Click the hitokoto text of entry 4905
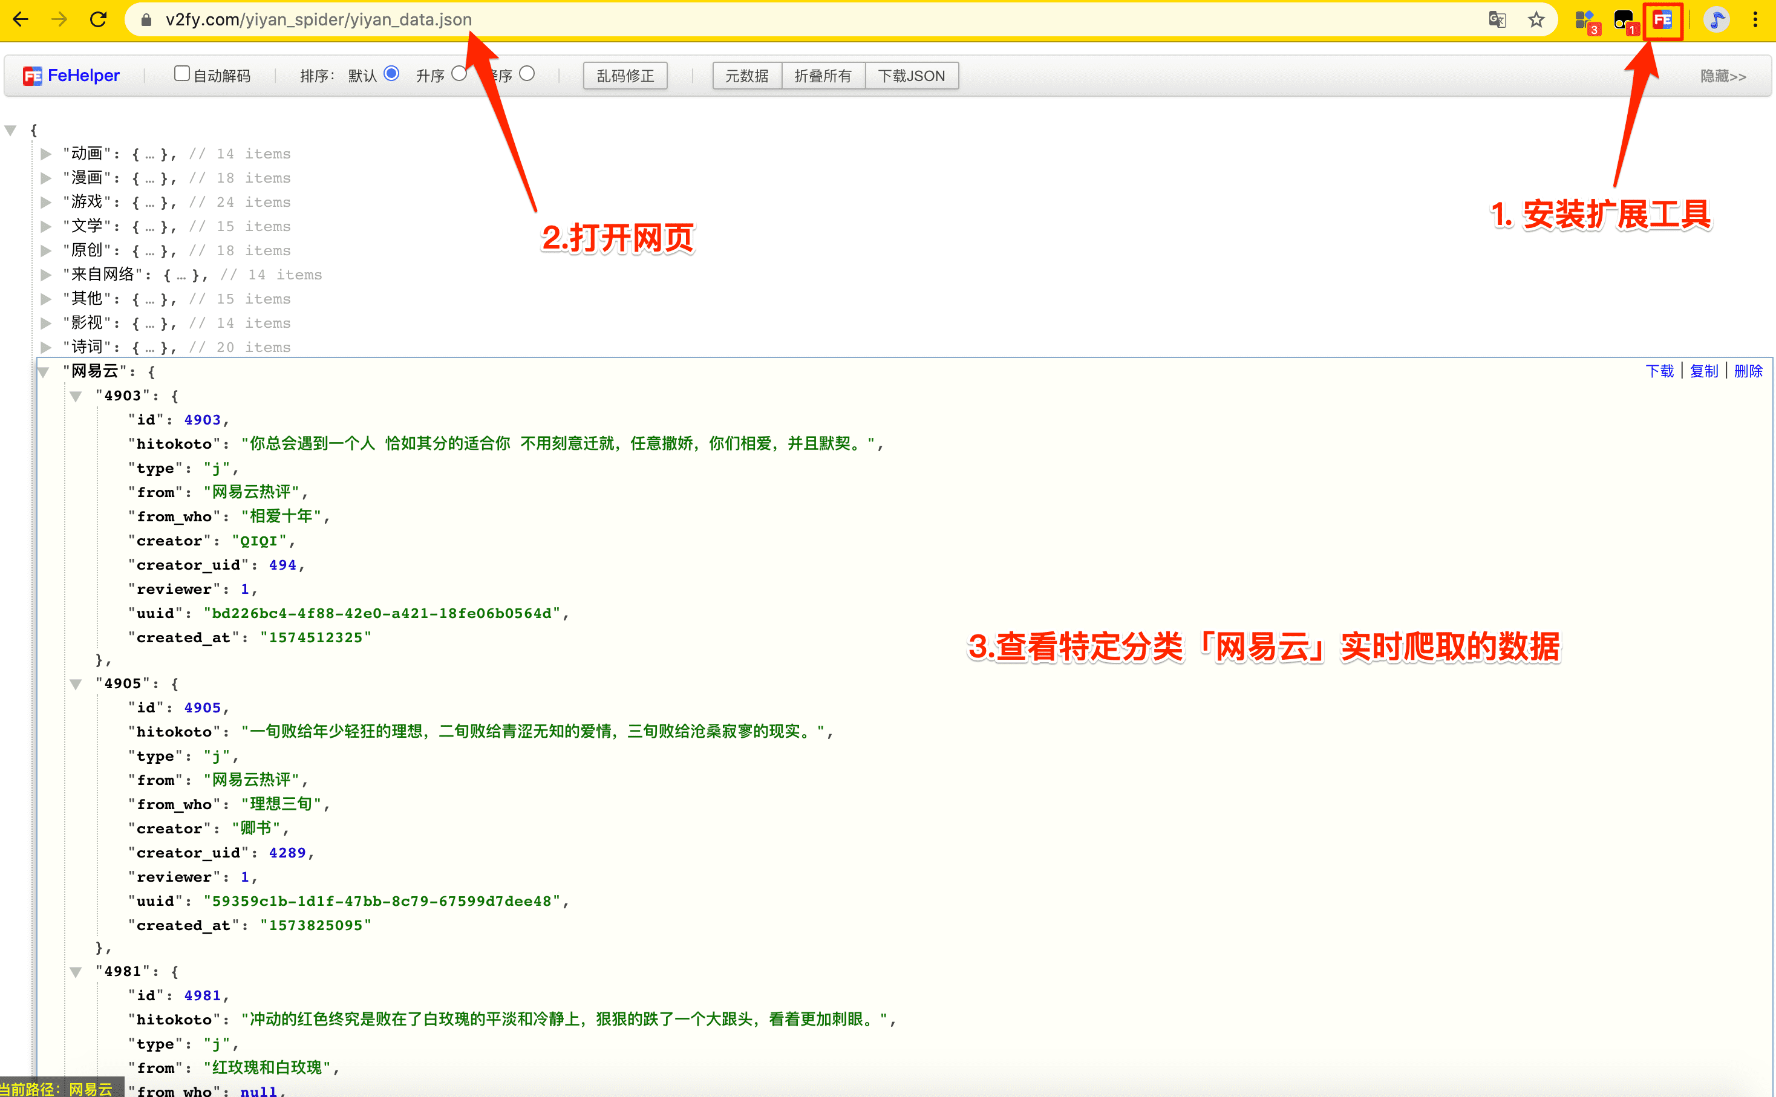The height and width of the screenshot is (1097, 1776). (x=534, y=731)
